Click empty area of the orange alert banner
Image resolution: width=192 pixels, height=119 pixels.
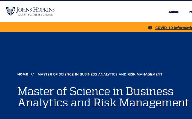point(74,27)
